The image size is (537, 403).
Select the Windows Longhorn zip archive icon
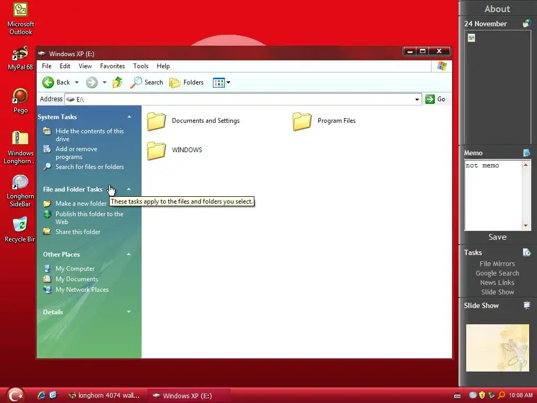[x=20, y=147]
